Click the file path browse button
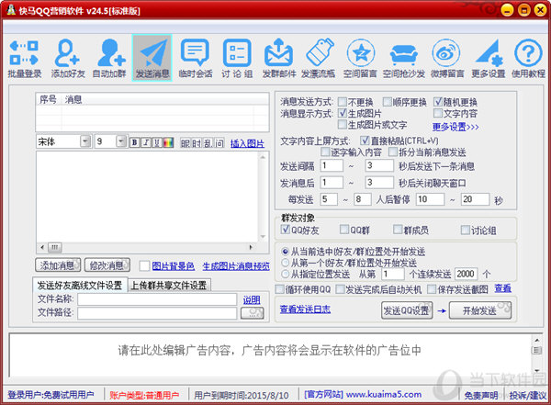Viewport: 551px width, 405px height. point(252,313)
